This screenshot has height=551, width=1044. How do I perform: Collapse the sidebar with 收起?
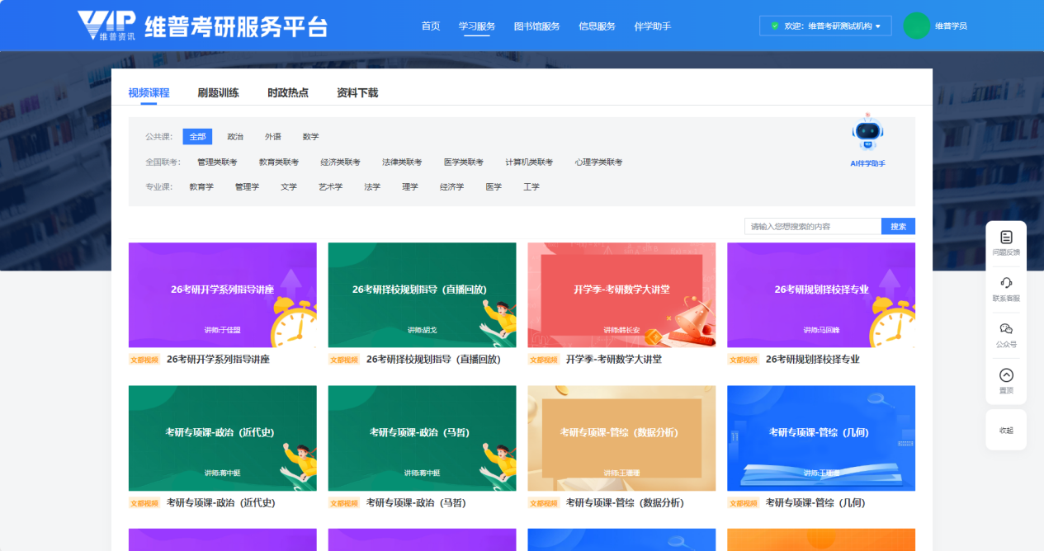click(x=1006, y=431)
